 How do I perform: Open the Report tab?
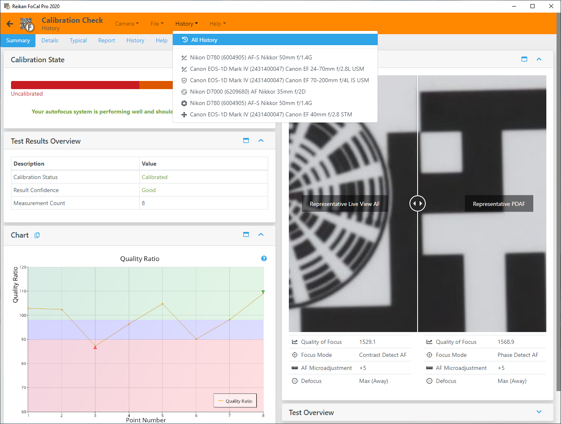pyautogui.click(x=107, y=41)
